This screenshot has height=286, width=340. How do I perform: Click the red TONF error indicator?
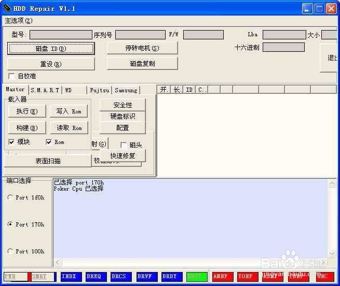(248, 277)
